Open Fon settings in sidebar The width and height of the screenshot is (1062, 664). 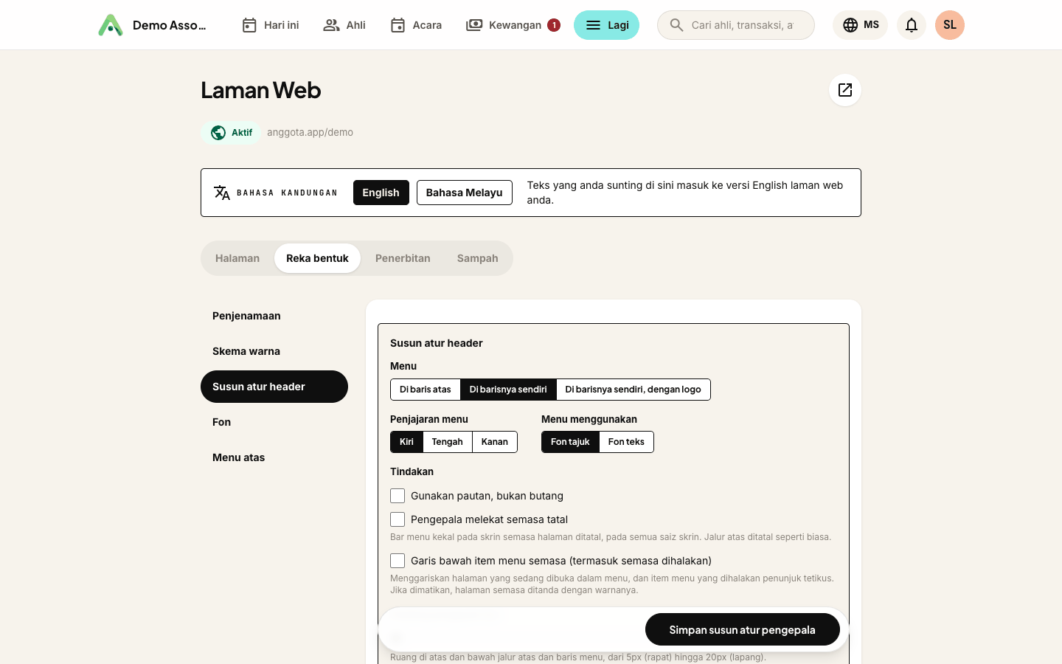point(274,422)
